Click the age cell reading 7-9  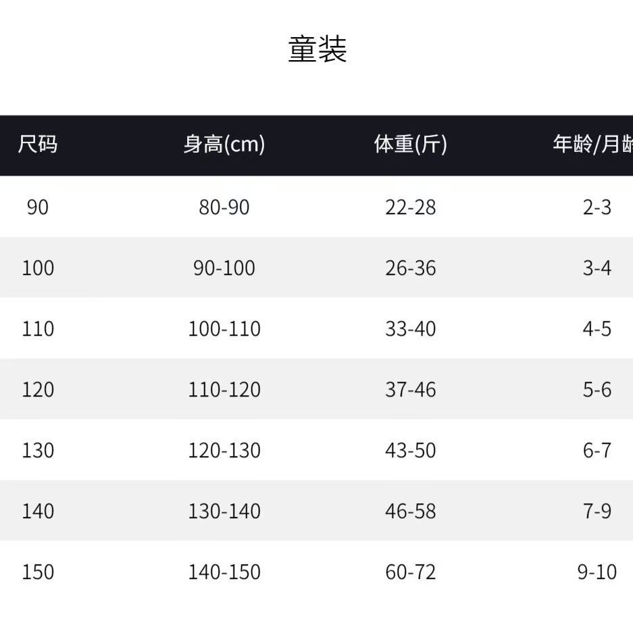[x=597, y=511]
